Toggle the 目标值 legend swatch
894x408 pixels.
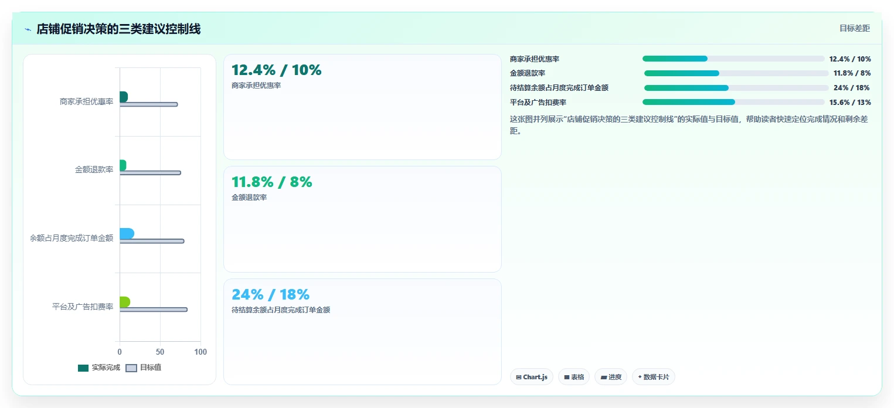131,368
